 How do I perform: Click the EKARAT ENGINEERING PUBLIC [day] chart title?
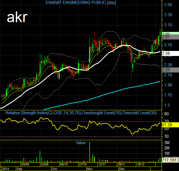pos(81,3)
